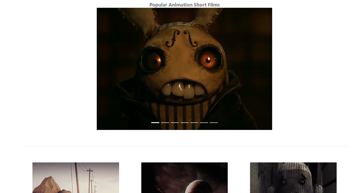Click the Popular Animation Short Films heading

point(184,5)
